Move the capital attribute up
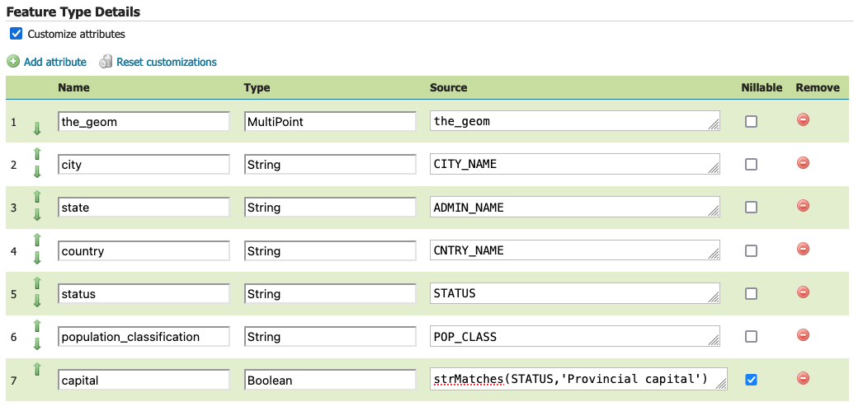 pos(37,369)
